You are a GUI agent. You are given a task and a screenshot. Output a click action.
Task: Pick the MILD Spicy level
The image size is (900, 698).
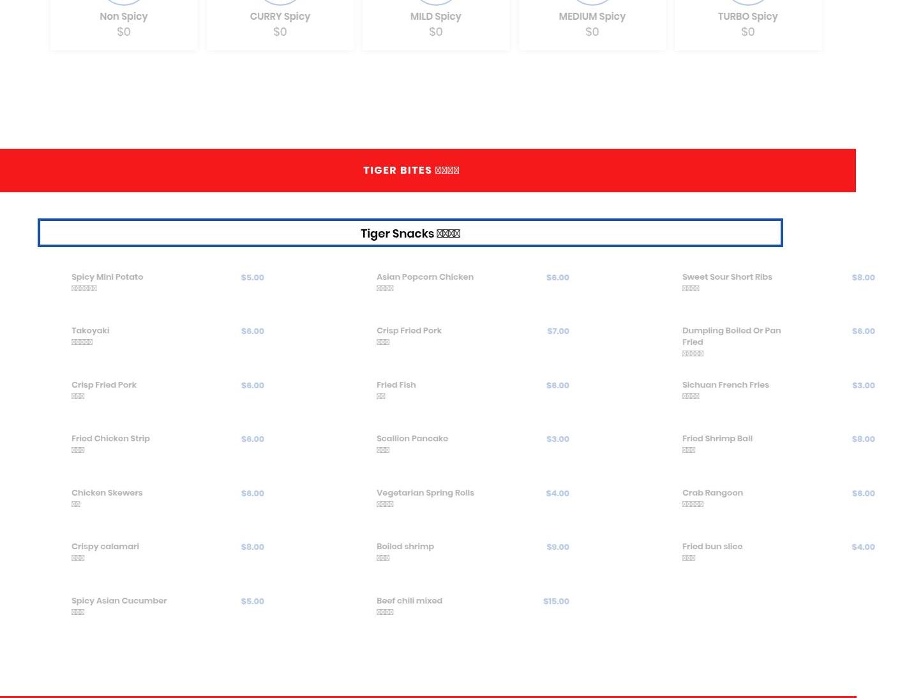tap(435, 23)
